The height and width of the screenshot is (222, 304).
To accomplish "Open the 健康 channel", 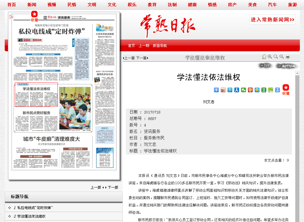I will (192, 5).
